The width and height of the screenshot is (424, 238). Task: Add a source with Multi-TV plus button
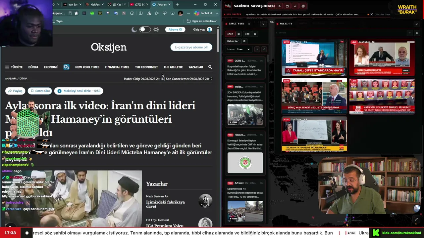coord(410,33)
